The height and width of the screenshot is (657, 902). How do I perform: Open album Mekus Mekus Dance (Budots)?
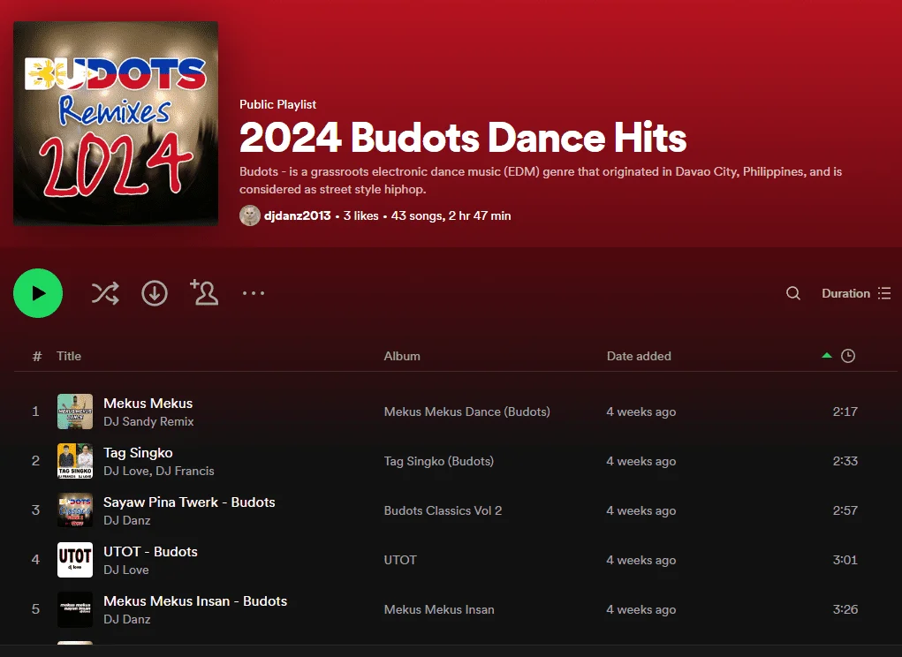[x=466, y=412]
